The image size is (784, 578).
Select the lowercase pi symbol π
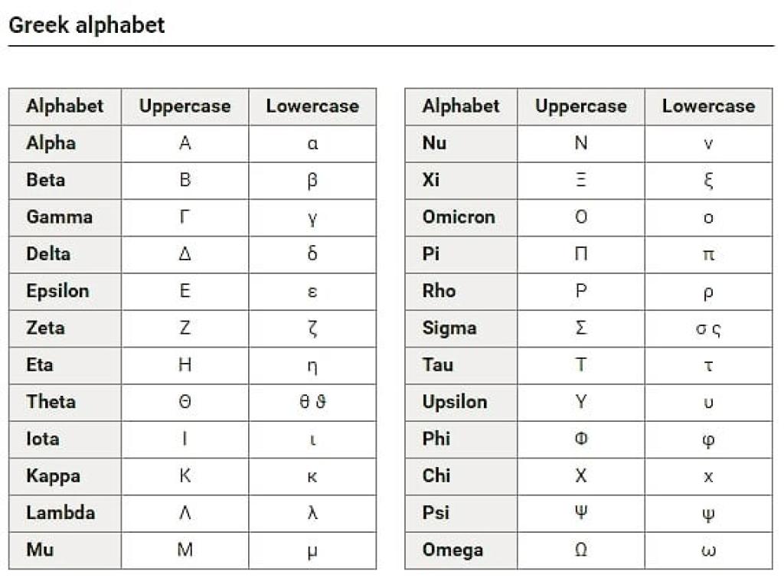click(708, 255)
